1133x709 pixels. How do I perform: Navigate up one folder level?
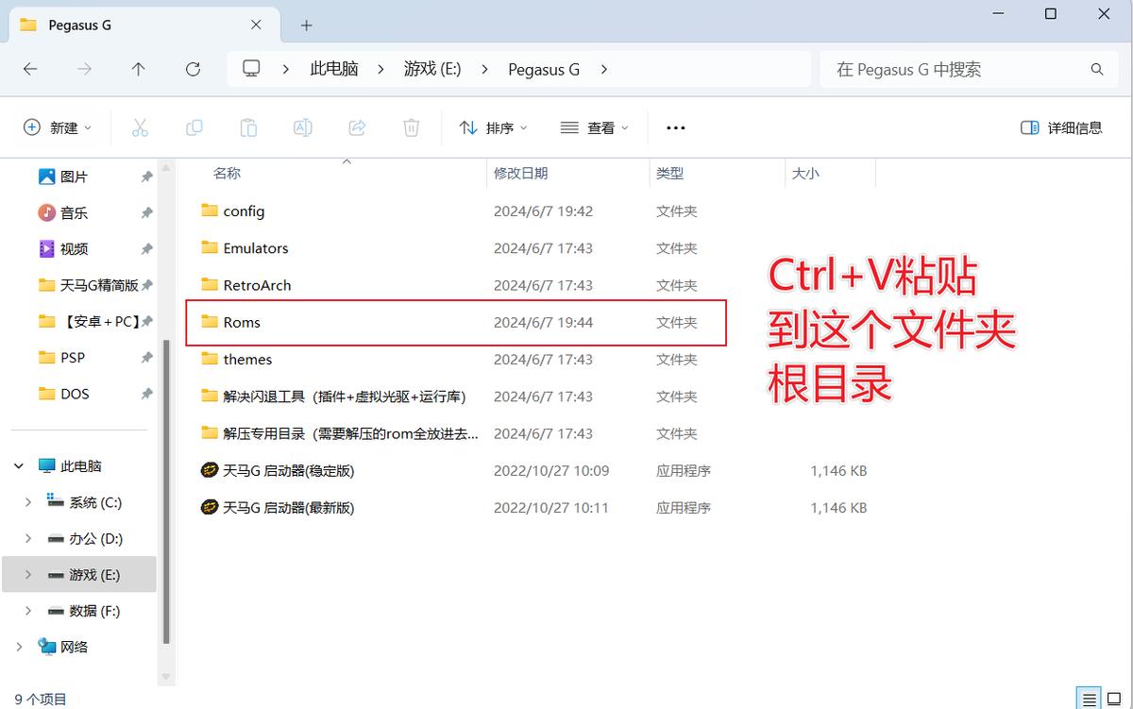138,68
